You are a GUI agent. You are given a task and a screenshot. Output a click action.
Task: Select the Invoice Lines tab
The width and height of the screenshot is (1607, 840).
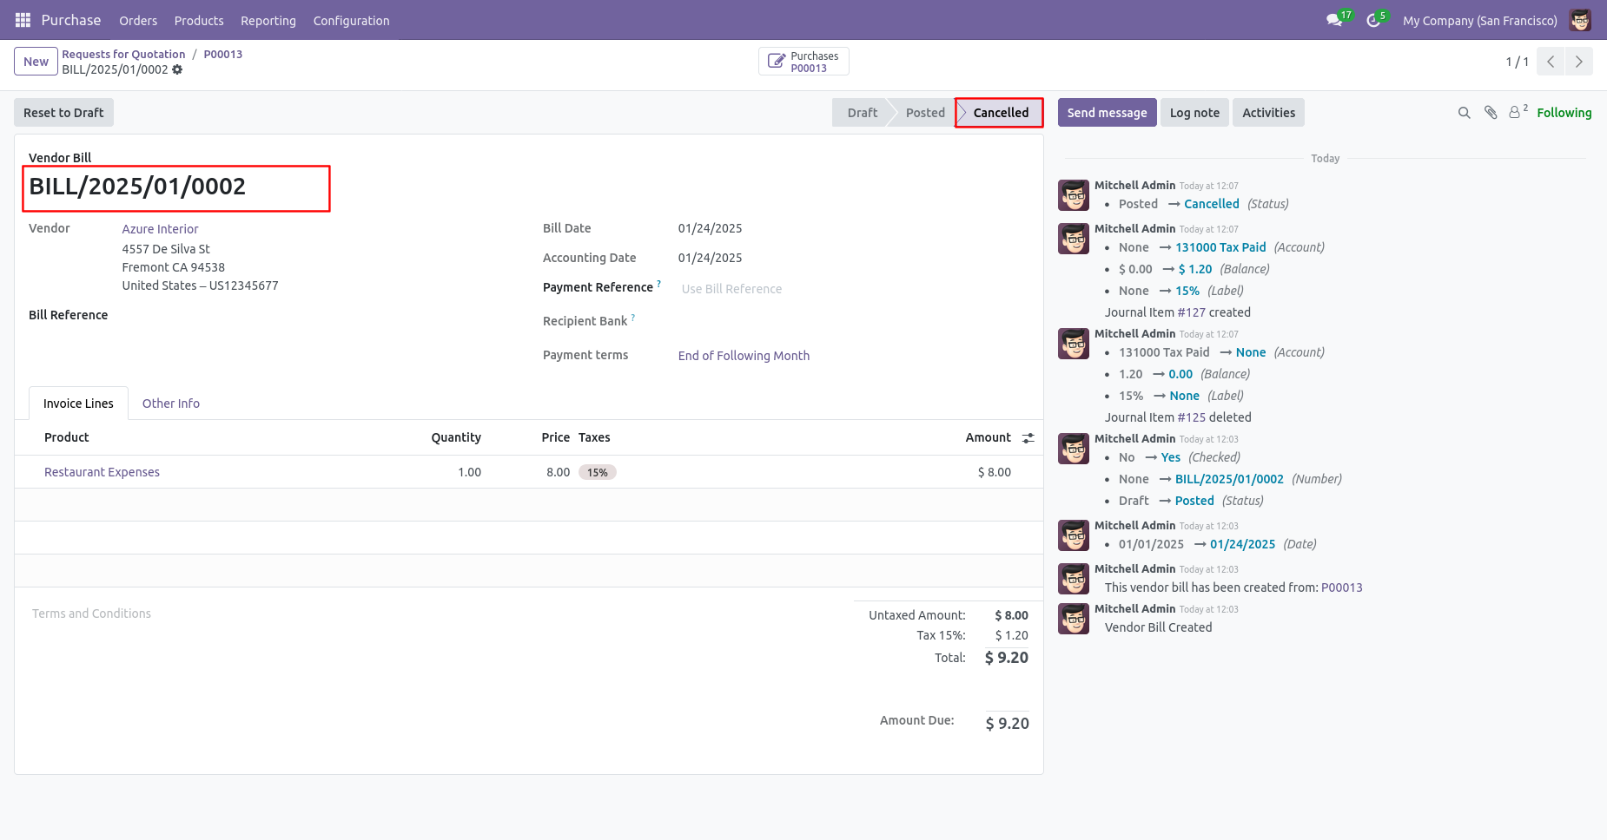click(78, 404)
